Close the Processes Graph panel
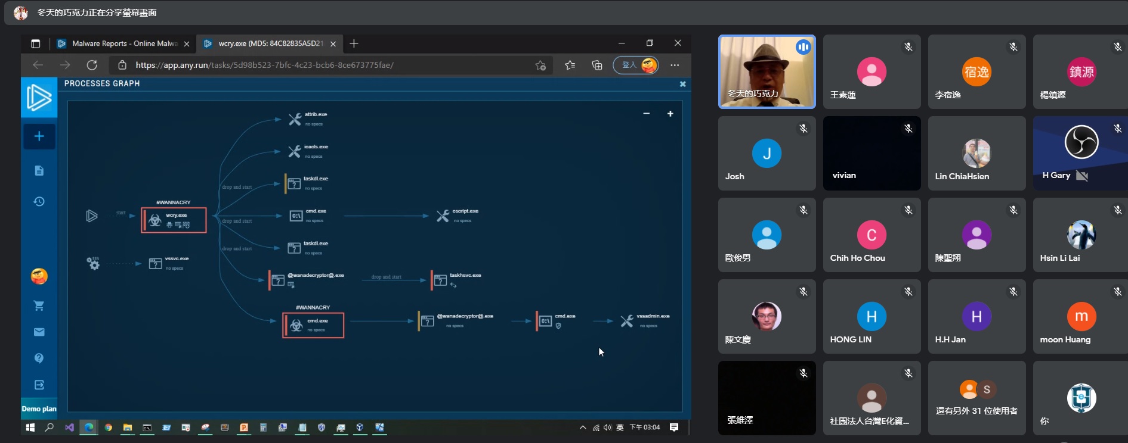The image size is (1128, 443). (682, 84)
